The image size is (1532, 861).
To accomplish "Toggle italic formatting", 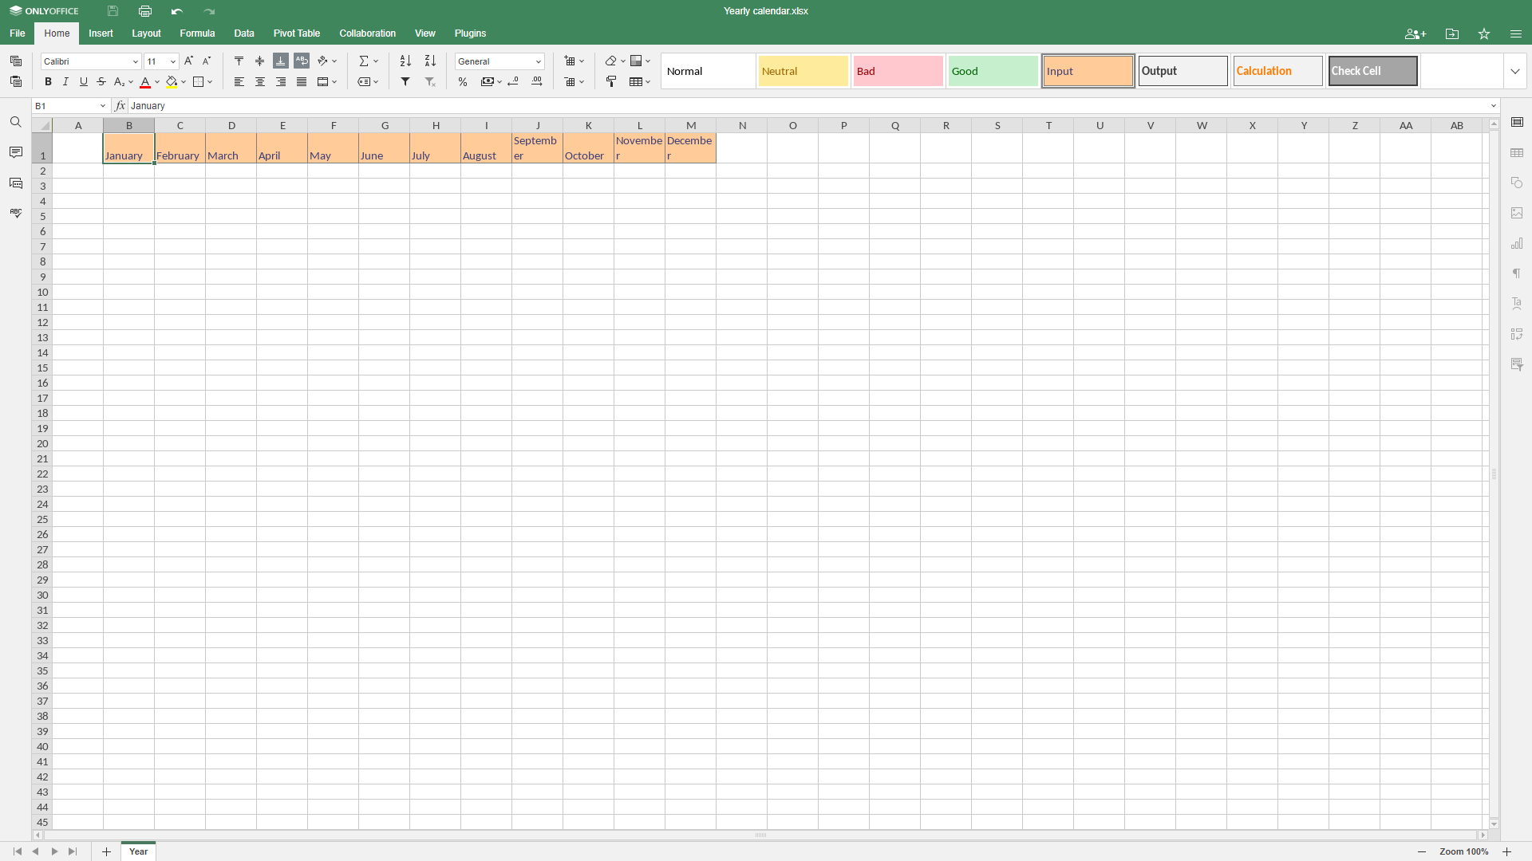I will coord(65,82).
